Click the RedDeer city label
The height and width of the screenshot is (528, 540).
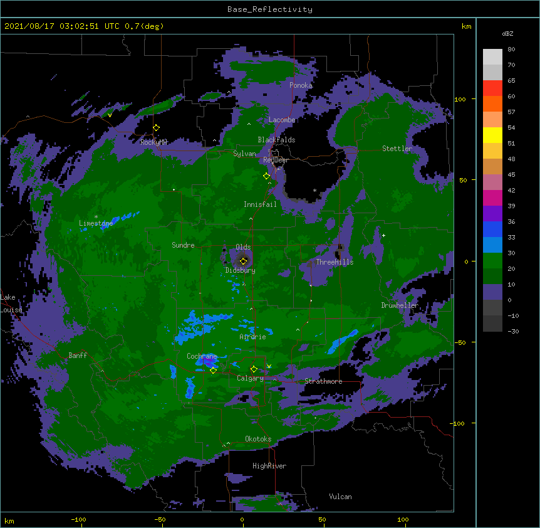pyautogui.click(x=276, y=160)
